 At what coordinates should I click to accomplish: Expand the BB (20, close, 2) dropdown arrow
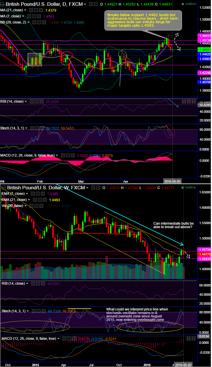28,22
